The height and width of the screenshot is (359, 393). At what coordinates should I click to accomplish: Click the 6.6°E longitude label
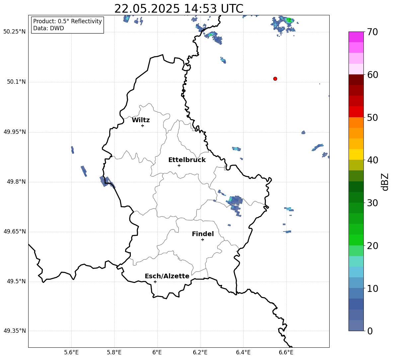(x=286, y=353)
